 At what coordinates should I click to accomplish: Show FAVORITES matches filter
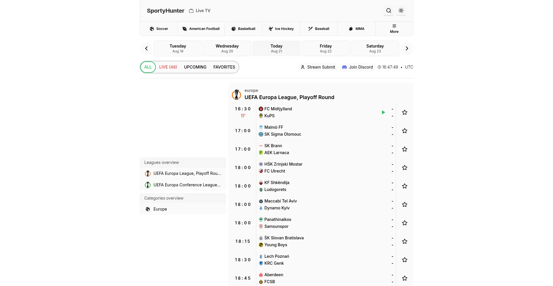224,67
